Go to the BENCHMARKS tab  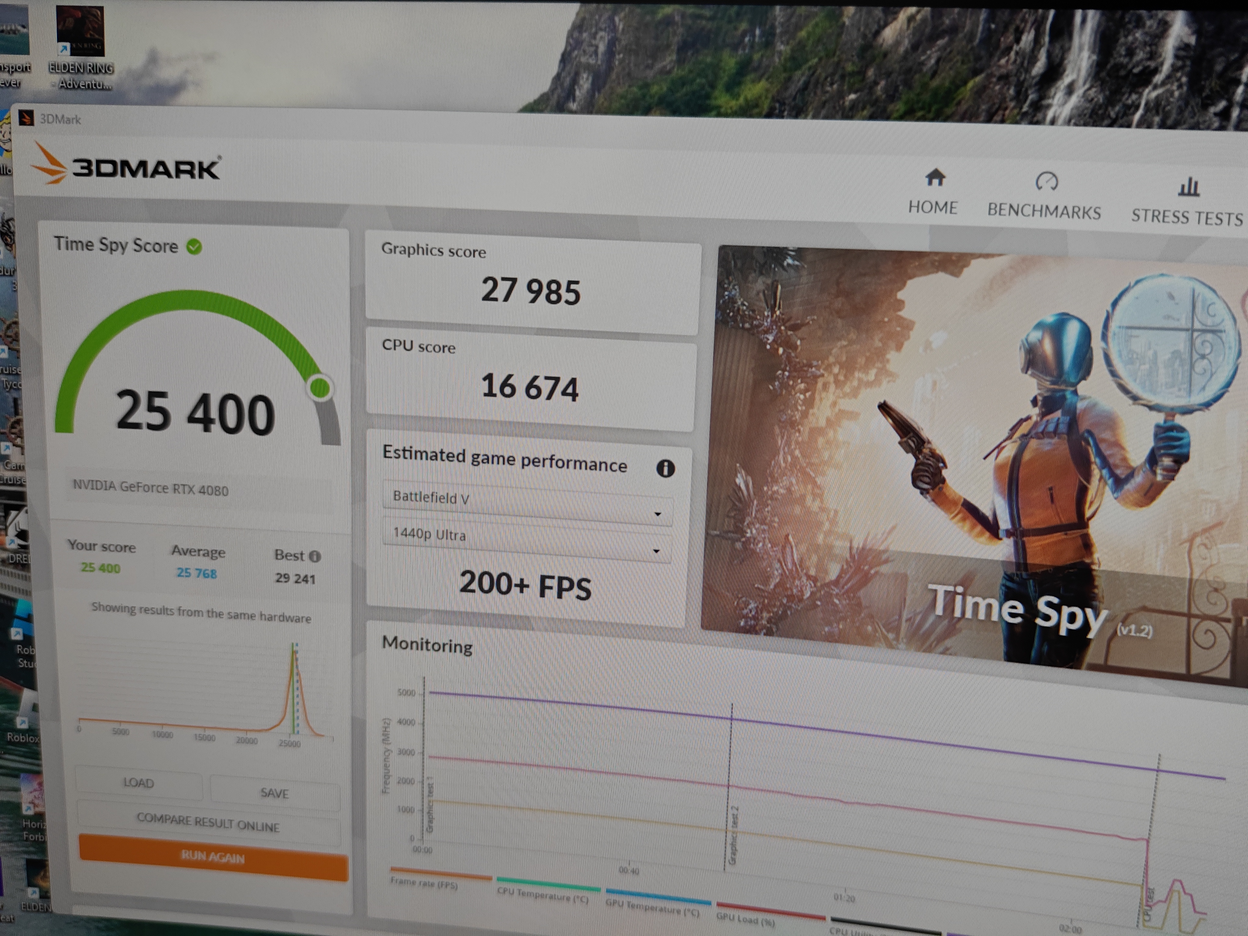[1044, 211]
